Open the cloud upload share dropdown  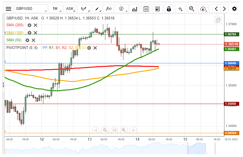203,9
